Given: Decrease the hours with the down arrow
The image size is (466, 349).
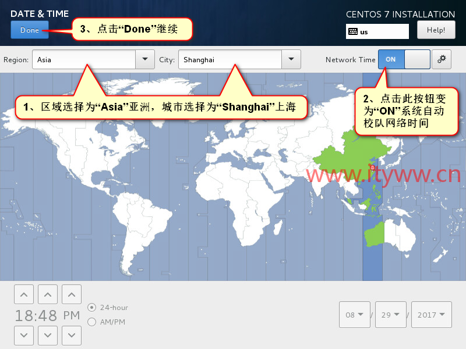Looking at the screenshot, I should [x=24, y=336].
